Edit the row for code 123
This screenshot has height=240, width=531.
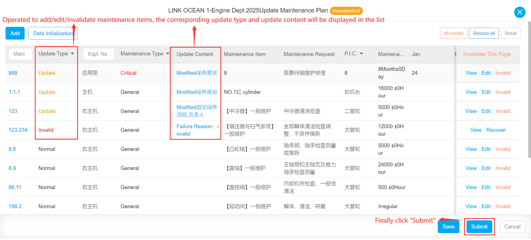click(x=486, y=111)
